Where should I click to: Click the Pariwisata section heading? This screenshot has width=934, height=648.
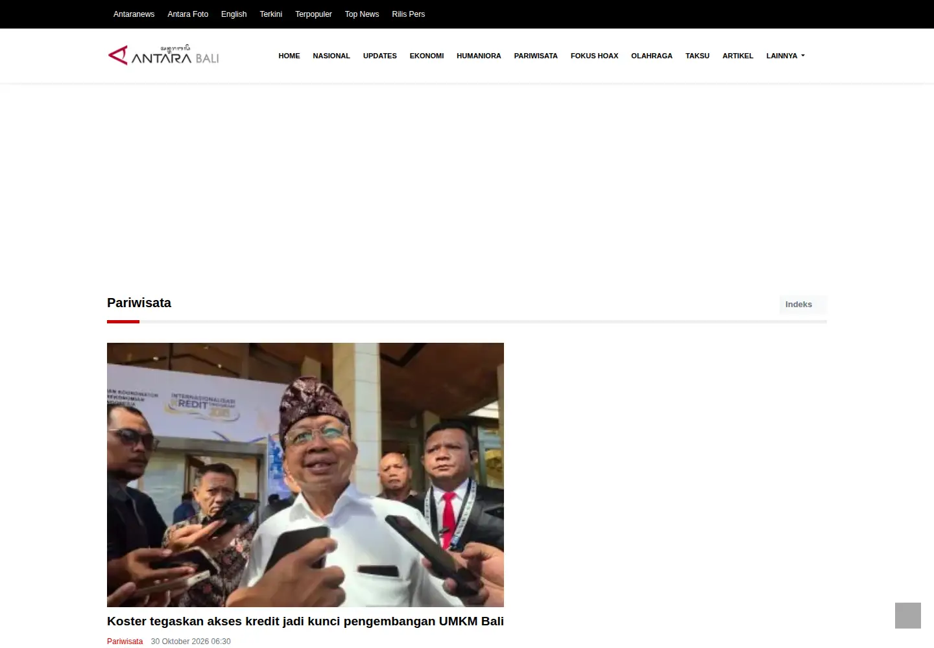[x=139, y=303]
